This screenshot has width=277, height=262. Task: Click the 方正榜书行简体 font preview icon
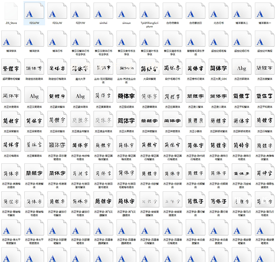(x=195, y=67)
